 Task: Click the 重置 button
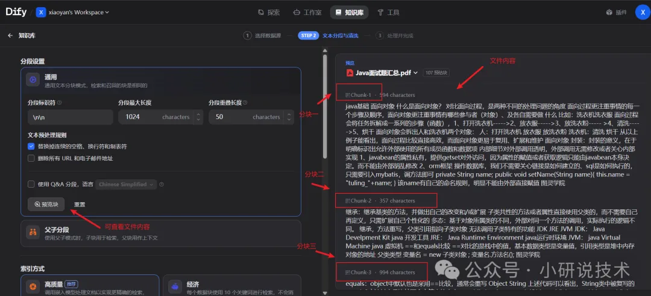pyautogui.click(x=80, y=205)
